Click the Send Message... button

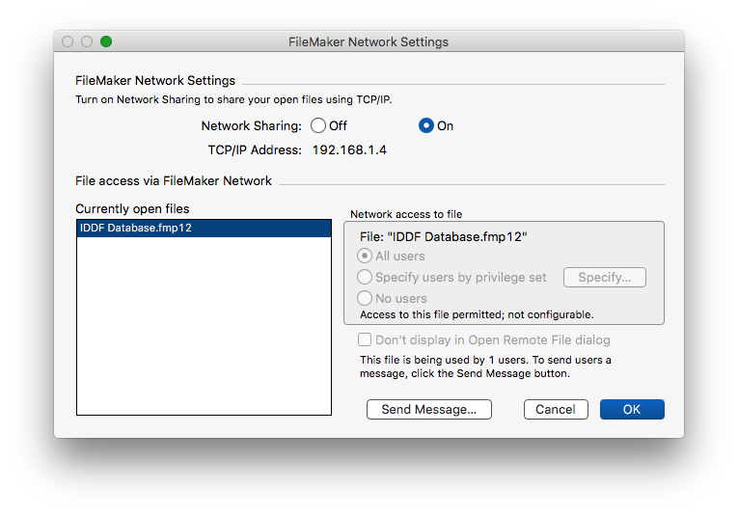point(428,409)
